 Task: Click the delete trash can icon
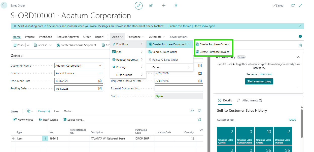point(176,5)
